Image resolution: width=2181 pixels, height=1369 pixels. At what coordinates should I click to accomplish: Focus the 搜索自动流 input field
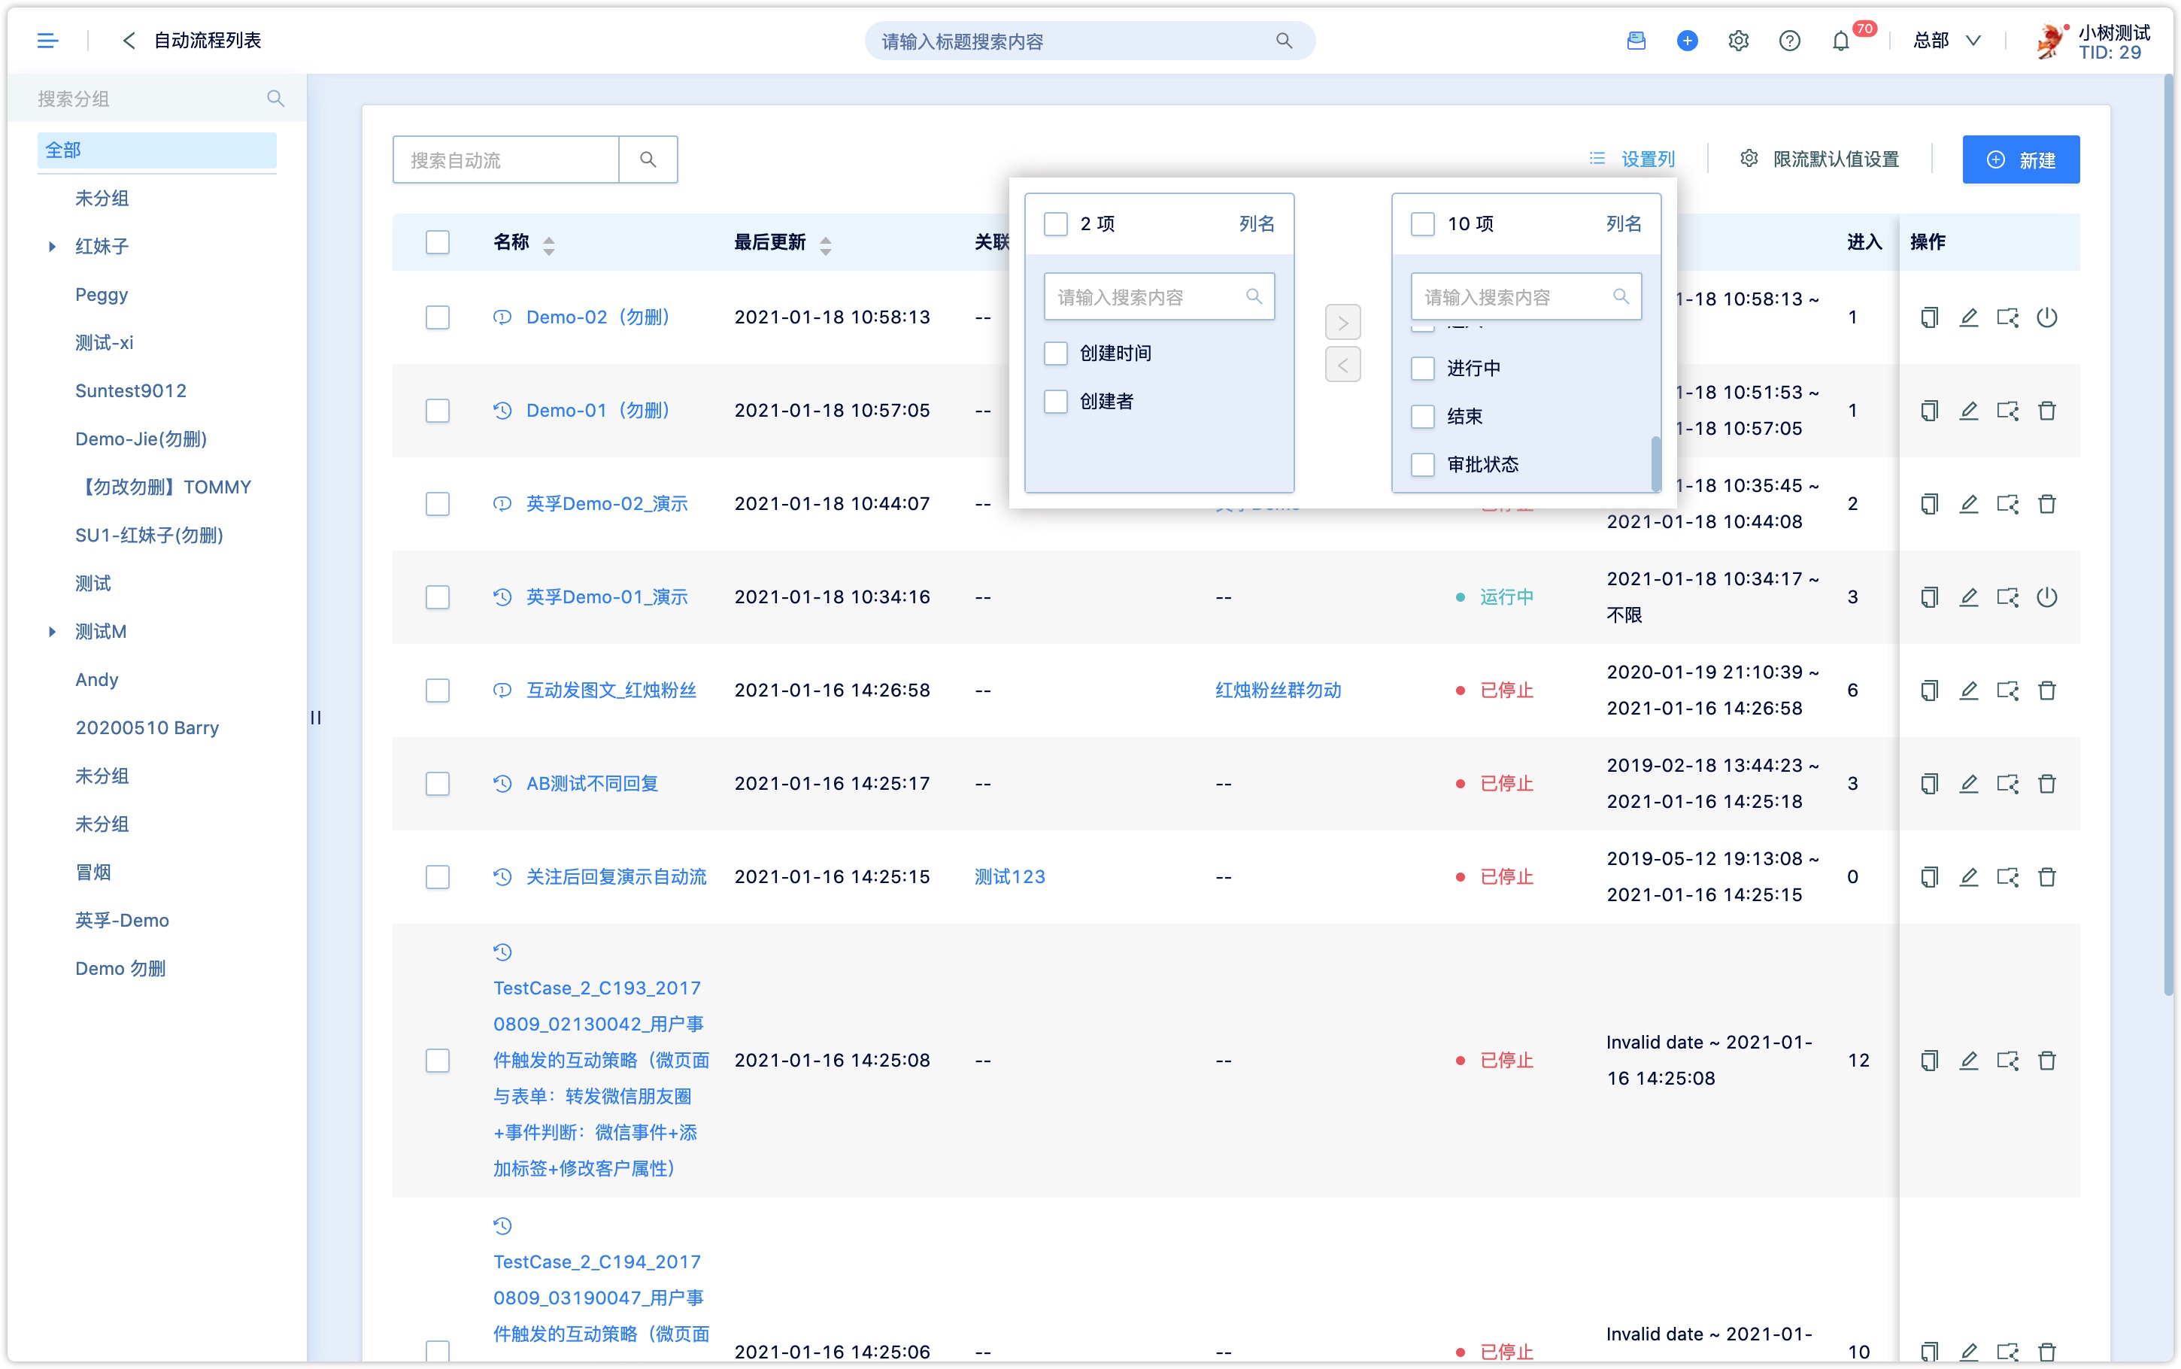[506, 159]
